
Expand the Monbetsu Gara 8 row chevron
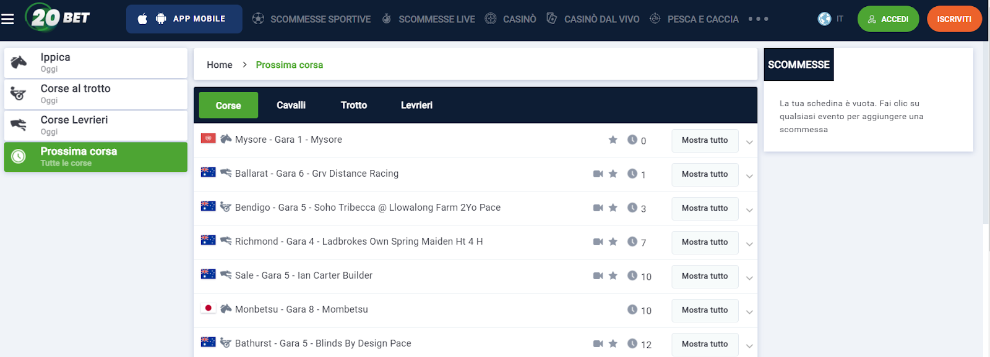pyautogui.click(x=749, y=312)
